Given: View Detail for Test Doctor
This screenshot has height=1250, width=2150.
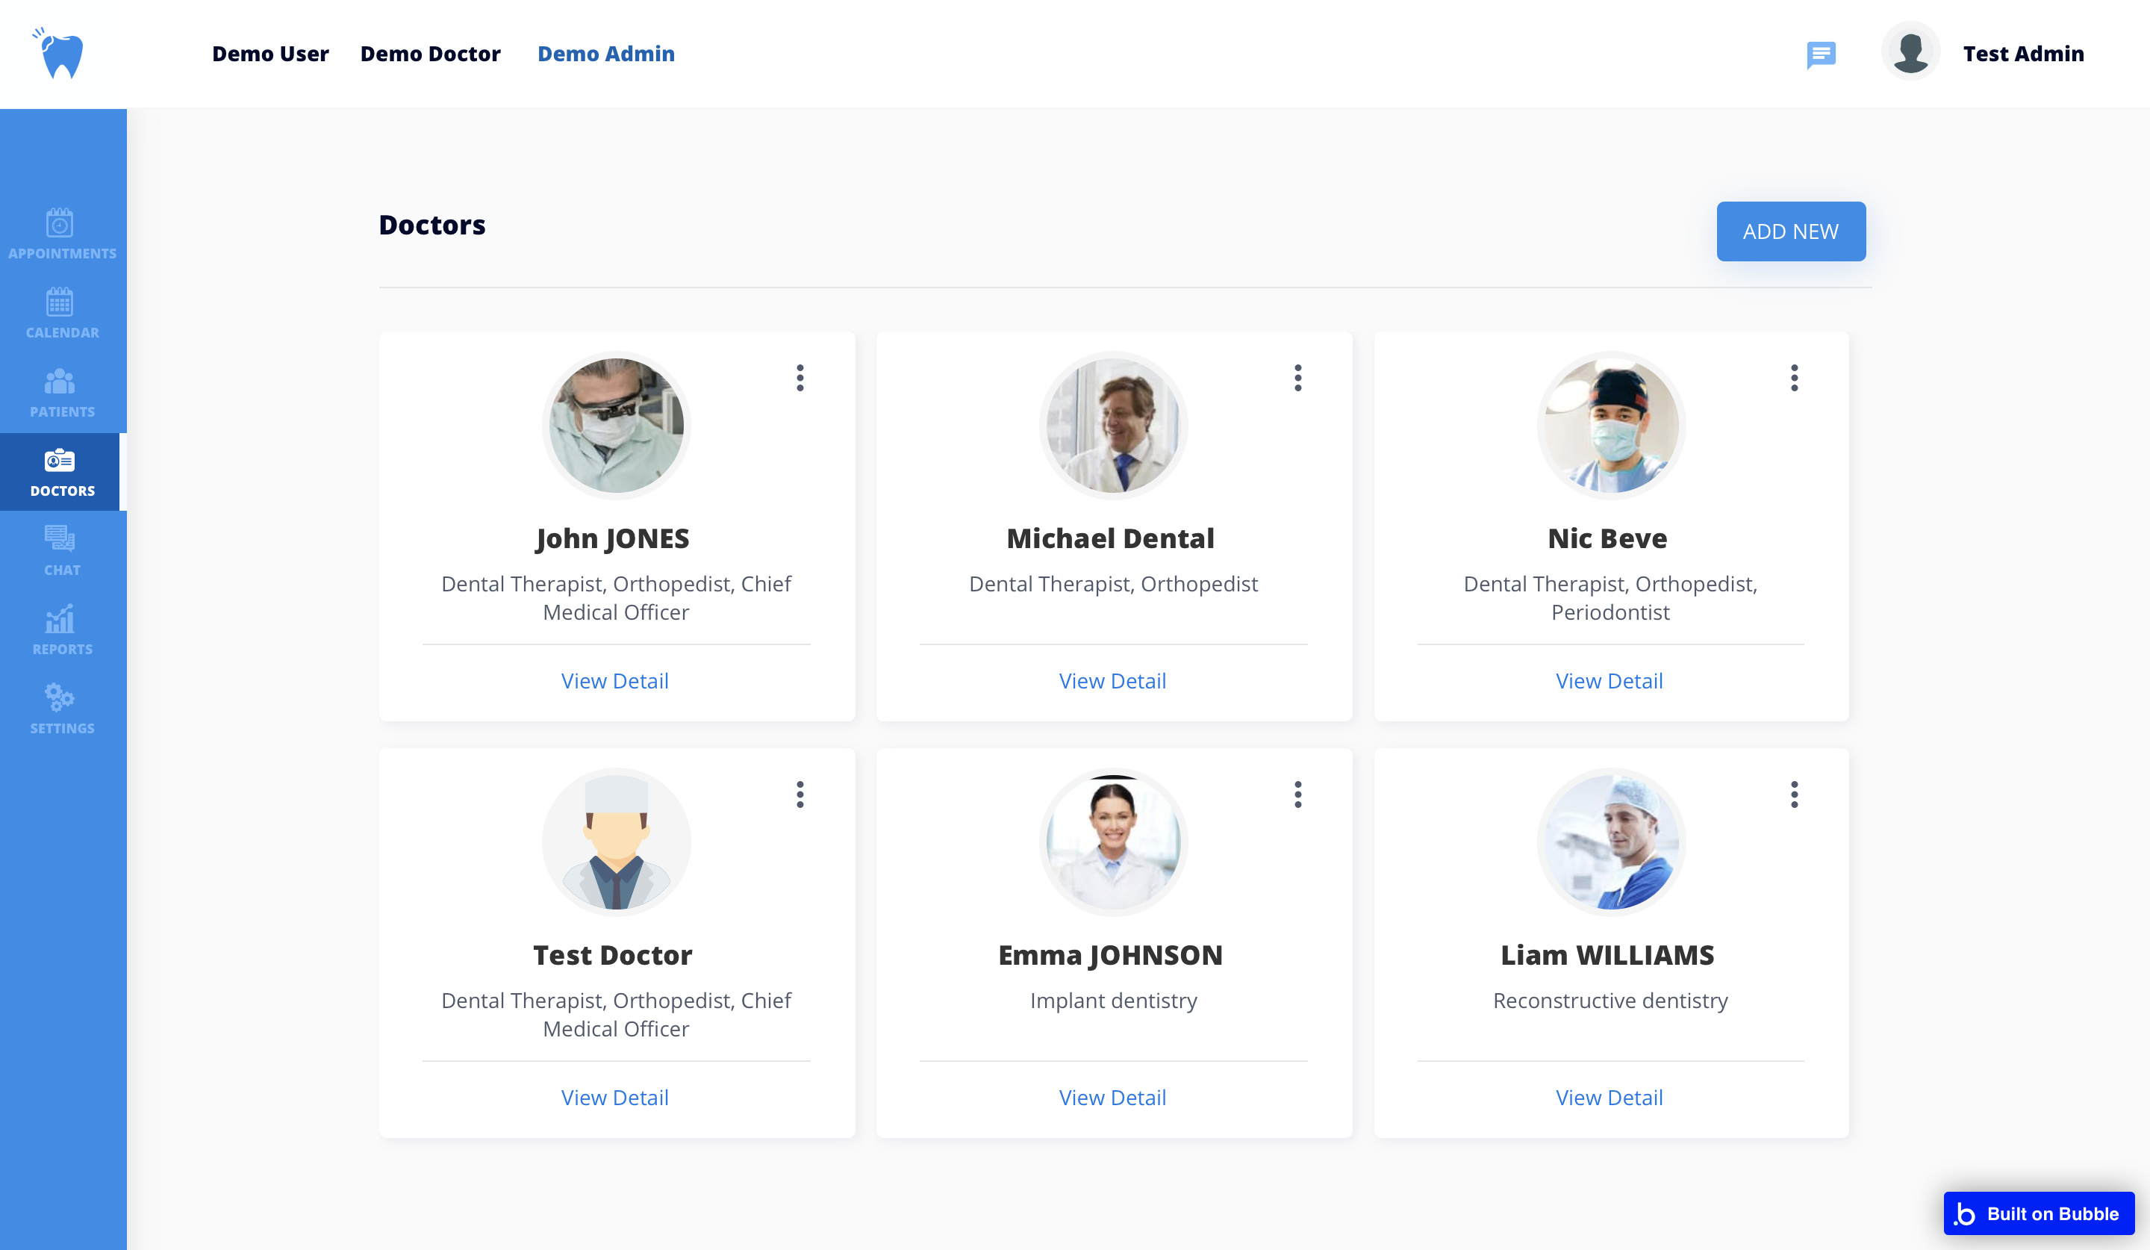Looking at the screenshot, I should (615, 1097).
